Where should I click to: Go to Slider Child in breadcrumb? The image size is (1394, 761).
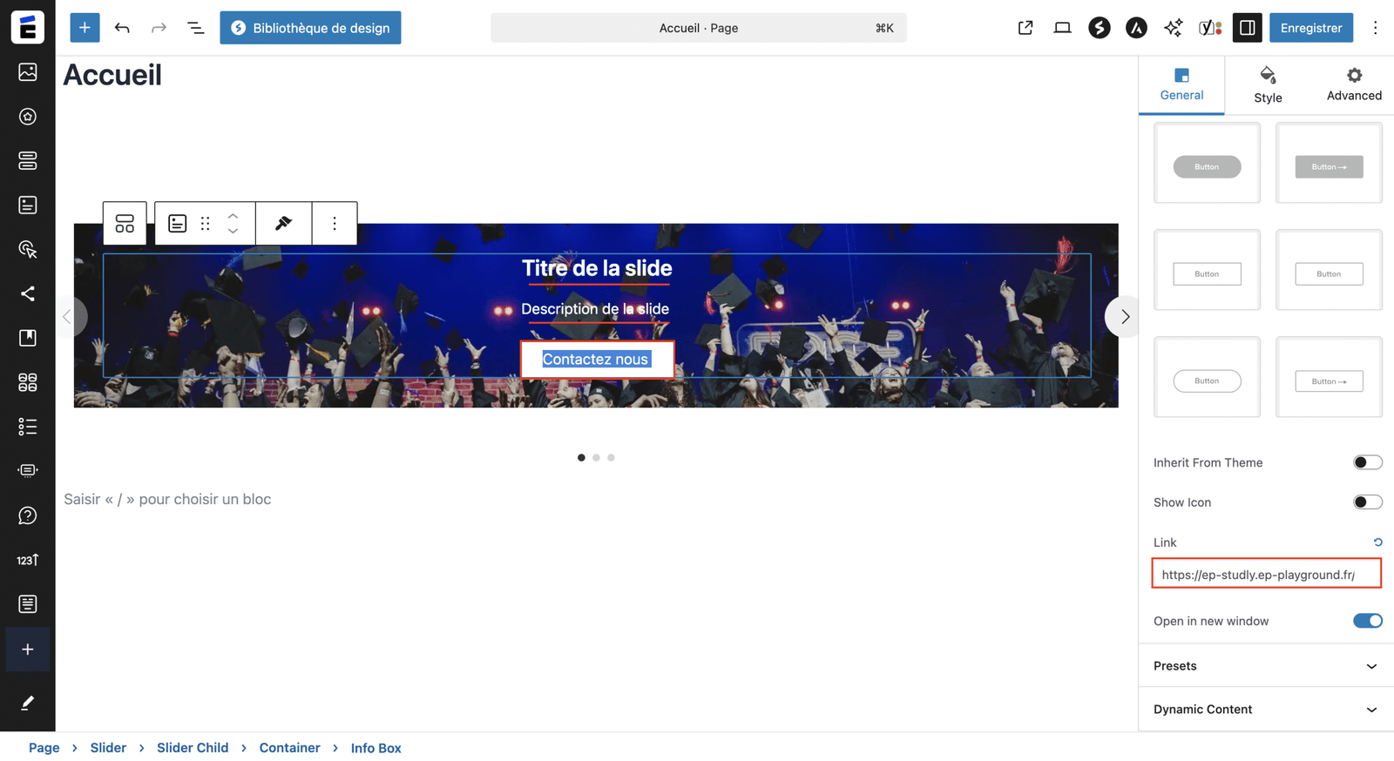click(x=193, y=748)
